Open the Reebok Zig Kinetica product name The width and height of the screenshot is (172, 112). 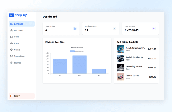[x=134, y=57]
